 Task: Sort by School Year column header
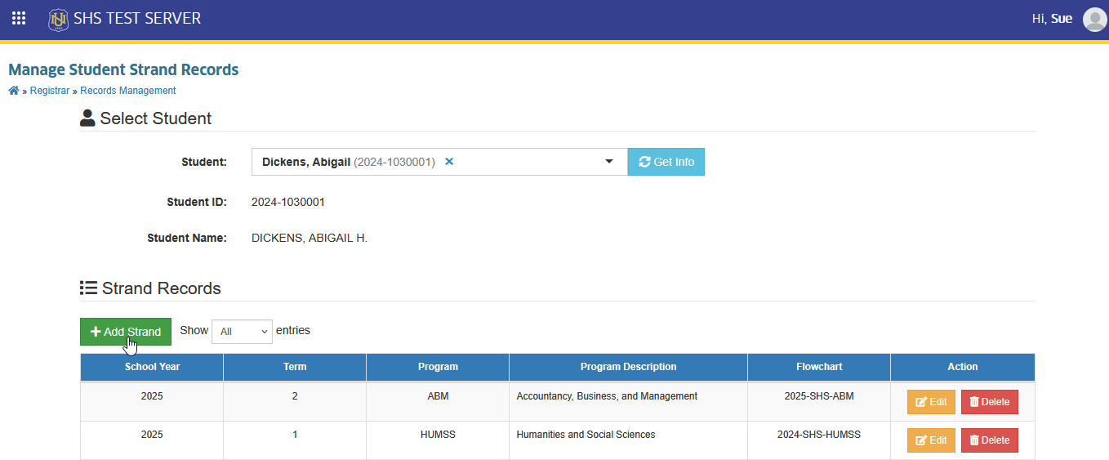[x=152, y=367]
